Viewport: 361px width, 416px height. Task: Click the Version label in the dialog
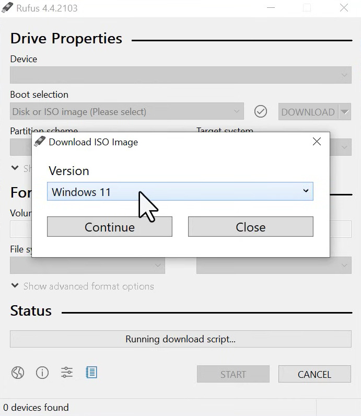[x=69, y=171]
